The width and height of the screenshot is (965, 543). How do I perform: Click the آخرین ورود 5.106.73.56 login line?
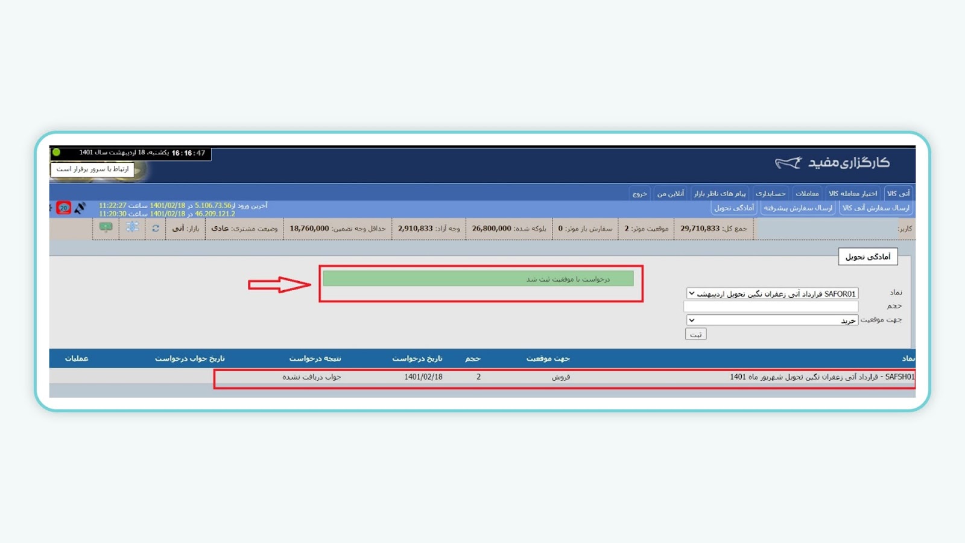[183, 206]
